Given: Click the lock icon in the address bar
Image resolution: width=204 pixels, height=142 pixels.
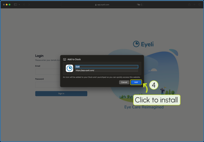Looking at the screenshot, I should pyautogui.click(x=96, y=5).
